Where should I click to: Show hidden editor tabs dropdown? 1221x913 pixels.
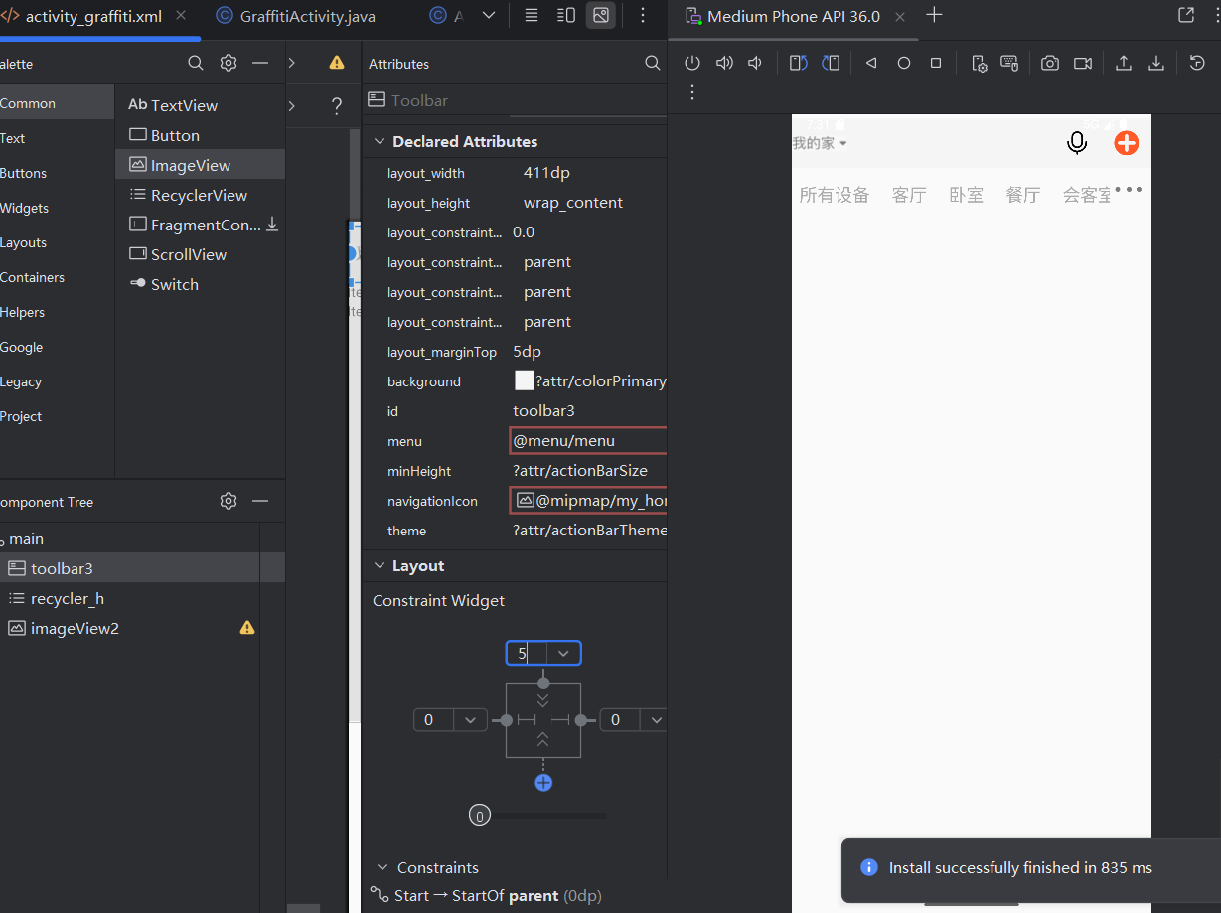(x=488, y=15)
